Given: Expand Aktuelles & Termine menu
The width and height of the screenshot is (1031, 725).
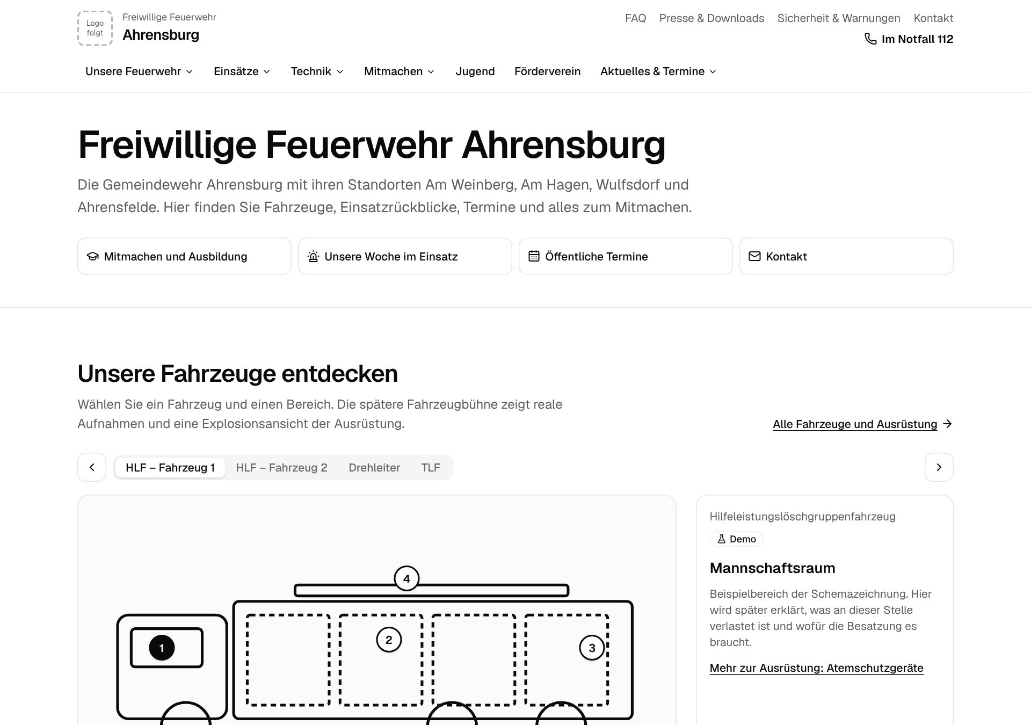Looking at the screenshot, I should tap(658, 71).
